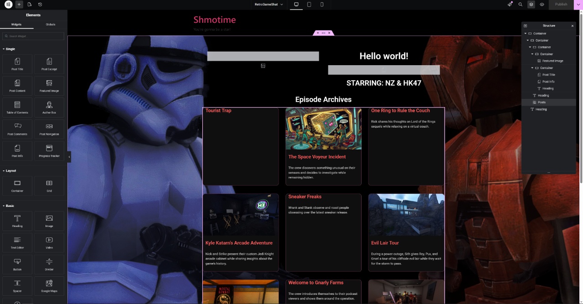Switch to Tablet device mode
This screenshot has width=583, height=304.
click(309, 5)
